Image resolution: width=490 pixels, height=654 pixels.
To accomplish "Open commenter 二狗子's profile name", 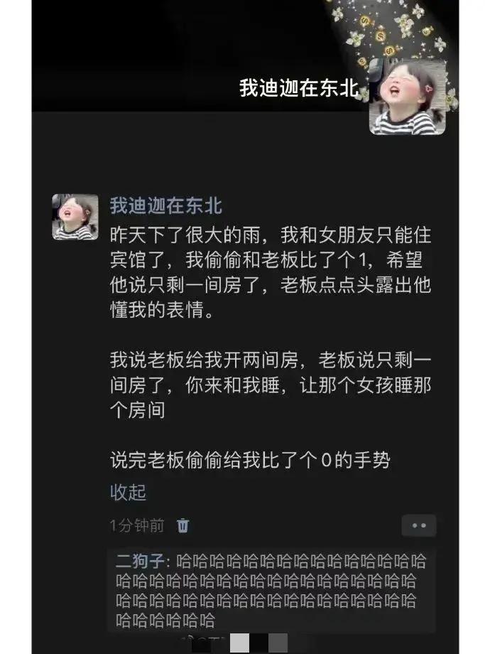I will tap(140, 561).
